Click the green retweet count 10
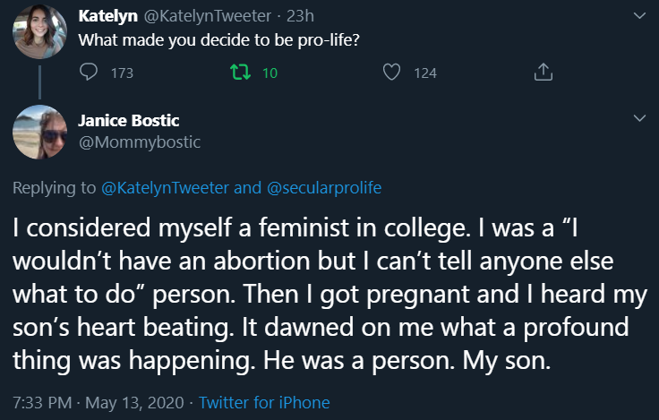Screen dimensions: 659x420 [x=270, y=73]
